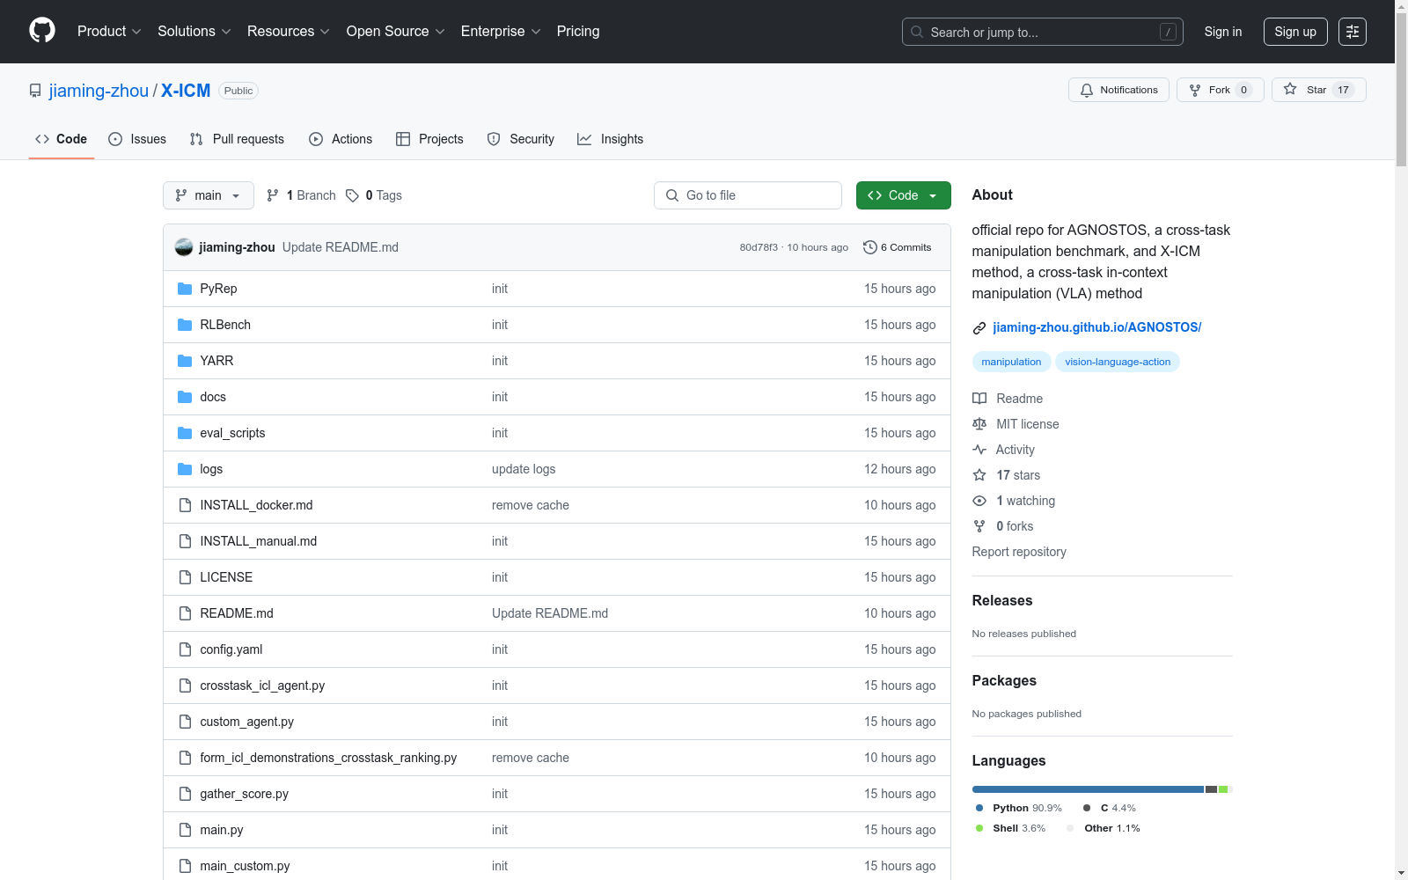1408x880 pixels.
Task: Click the stars icon in About
Action: (x=979, y=475)
